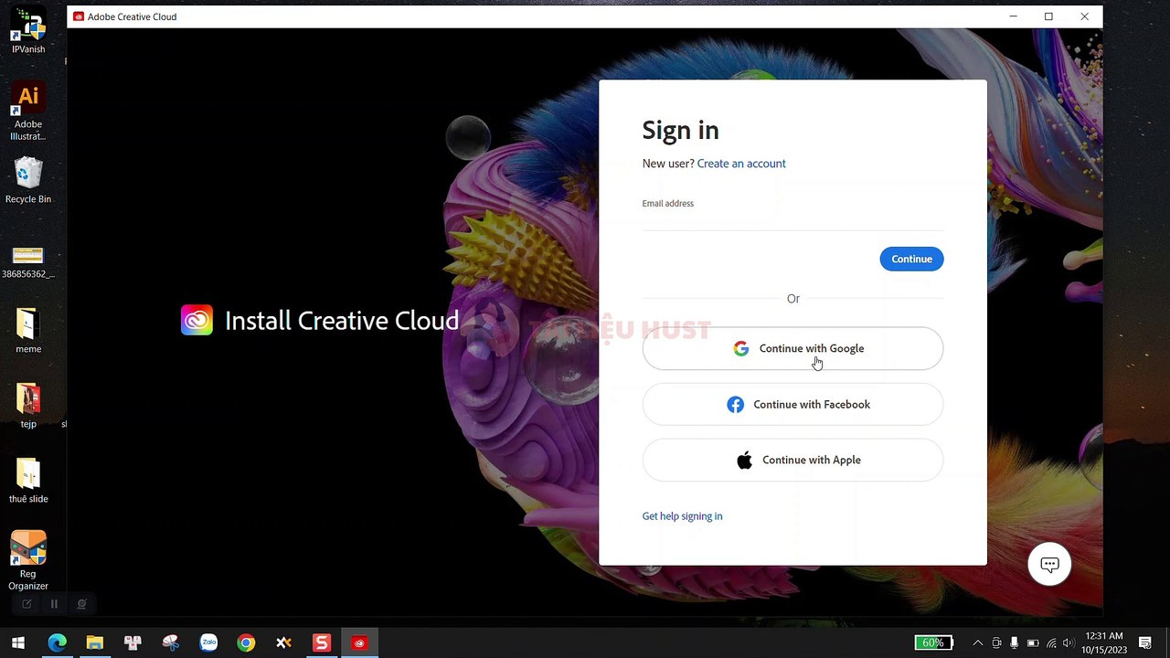
Task: Select the tejp desktop icon
Action: [x=28, y=405]
